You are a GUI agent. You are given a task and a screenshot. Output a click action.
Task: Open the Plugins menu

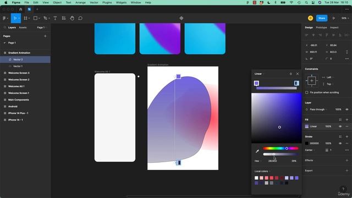point(107,2)
